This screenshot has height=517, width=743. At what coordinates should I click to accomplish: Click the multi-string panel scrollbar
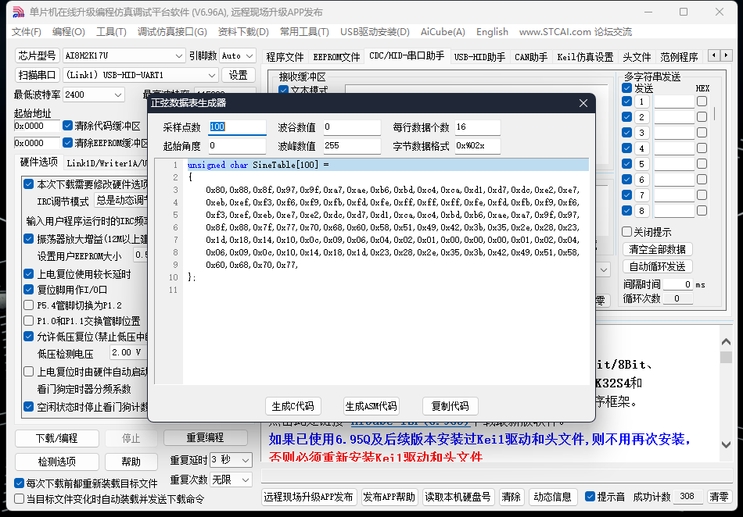coord(715,114)
